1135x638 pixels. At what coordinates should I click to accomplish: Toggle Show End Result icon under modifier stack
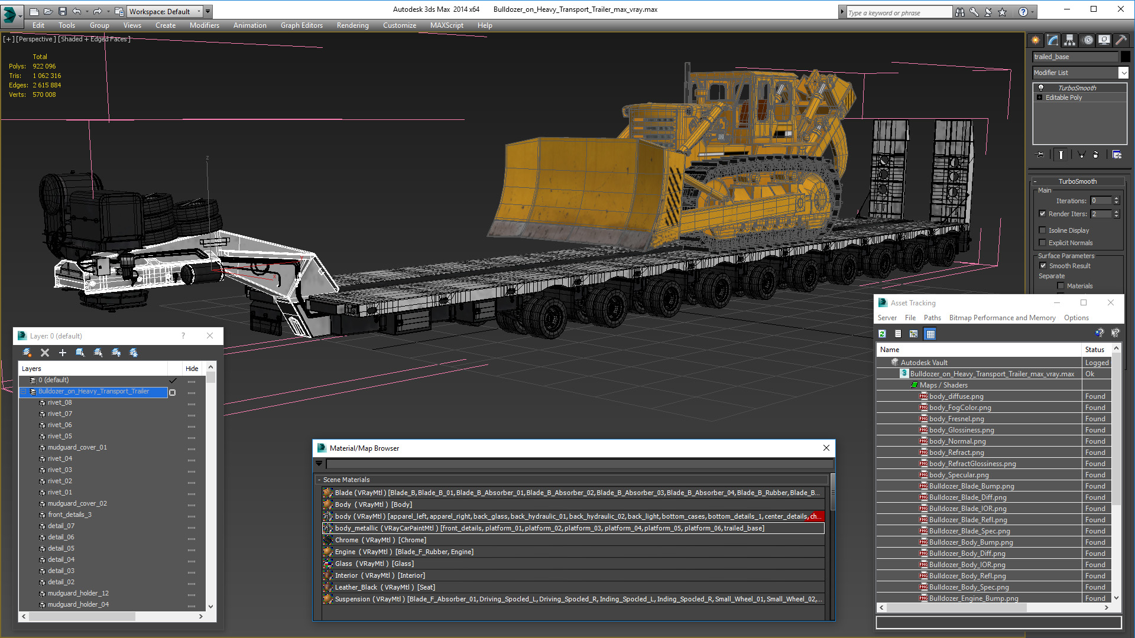click(x=1061, y=155)
